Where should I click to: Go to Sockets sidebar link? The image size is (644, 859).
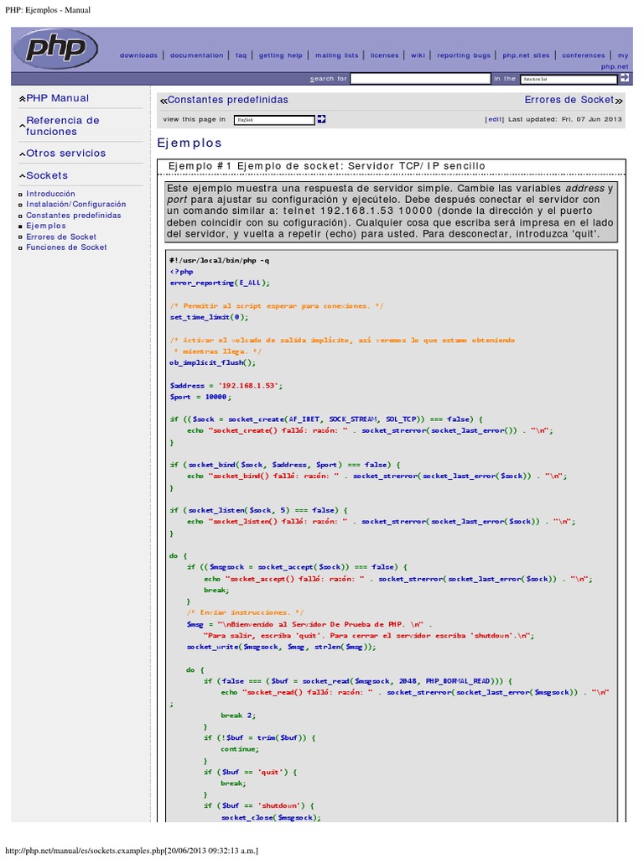(47, 175)
